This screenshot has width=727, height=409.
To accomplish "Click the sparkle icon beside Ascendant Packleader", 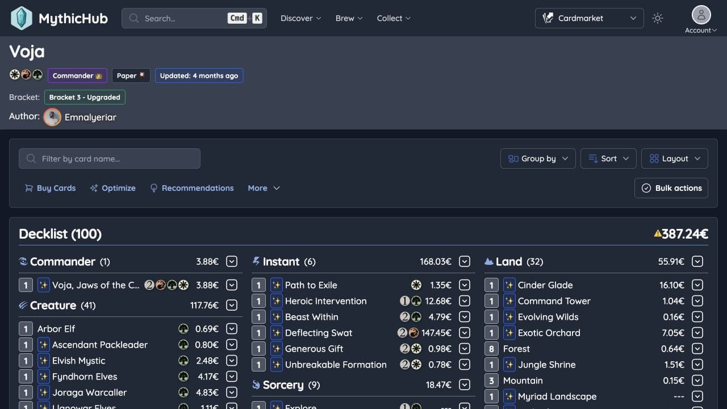I will [44, 345].
